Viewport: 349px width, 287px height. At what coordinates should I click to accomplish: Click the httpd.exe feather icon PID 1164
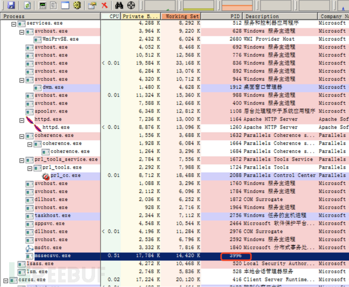point(30,120)
